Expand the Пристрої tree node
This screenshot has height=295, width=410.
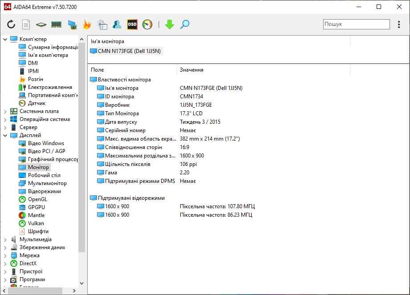coord(5,272)
